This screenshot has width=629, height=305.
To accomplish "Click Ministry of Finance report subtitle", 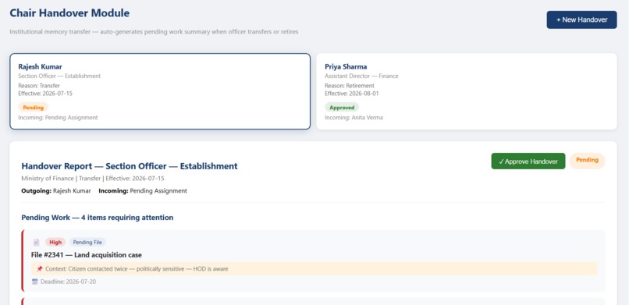I will pos(93,179).
